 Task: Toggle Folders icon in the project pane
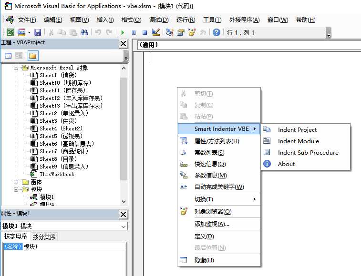[x=33, y=56]
